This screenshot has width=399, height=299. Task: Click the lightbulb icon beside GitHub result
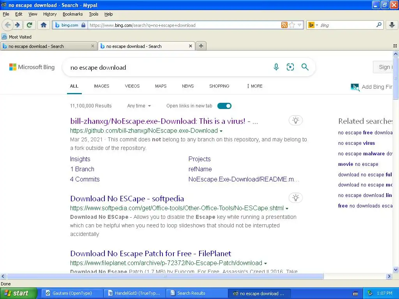coord(295,120)
